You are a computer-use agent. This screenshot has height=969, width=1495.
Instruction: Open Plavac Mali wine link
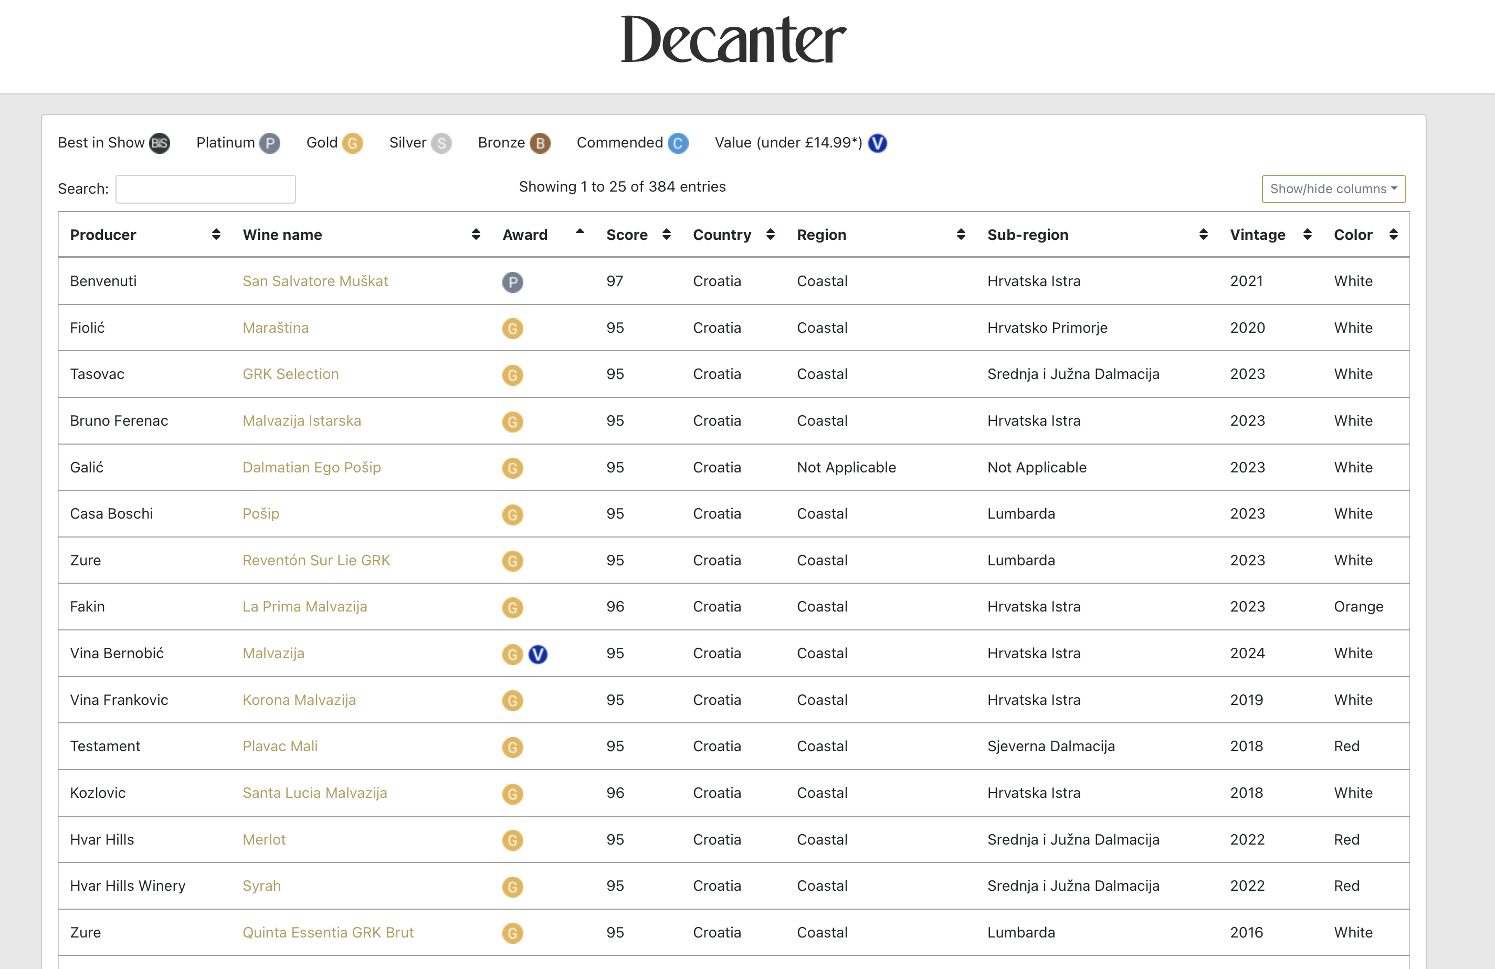point(280,746)
